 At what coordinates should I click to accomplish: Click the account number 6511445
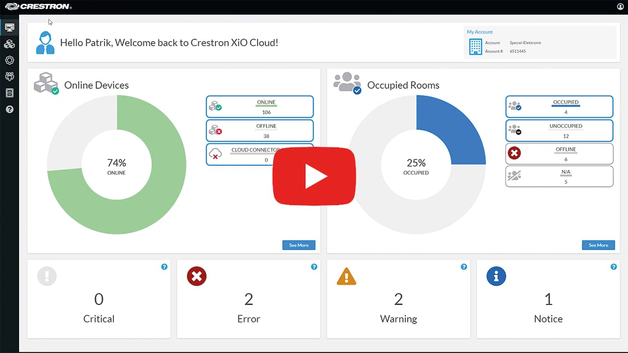tap(518, 51)
